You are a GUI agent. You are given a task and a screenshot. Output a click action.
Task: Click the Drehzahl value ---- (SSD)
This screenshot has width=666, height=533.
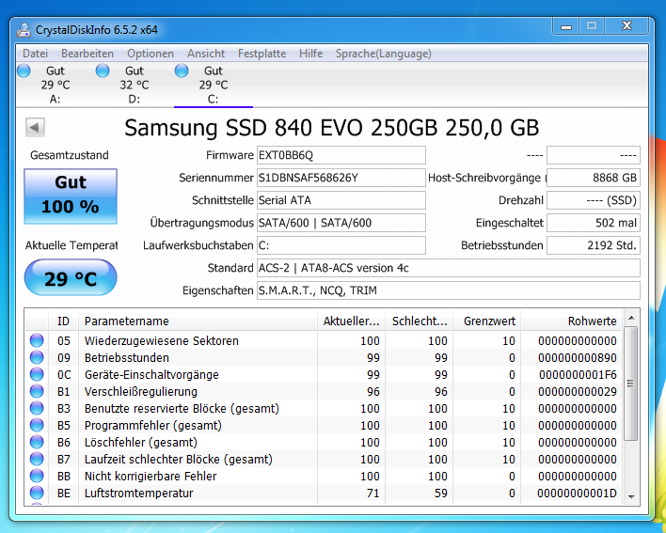[x=594, y=200]
